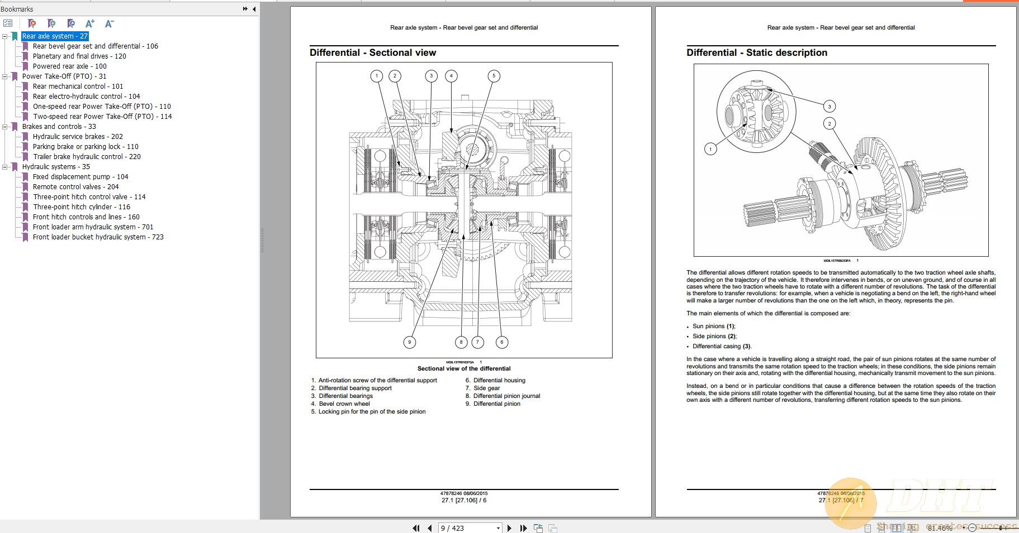Open the bookmark options list icon
Viewport: 1019px width, 533px height.
[8, 23]
